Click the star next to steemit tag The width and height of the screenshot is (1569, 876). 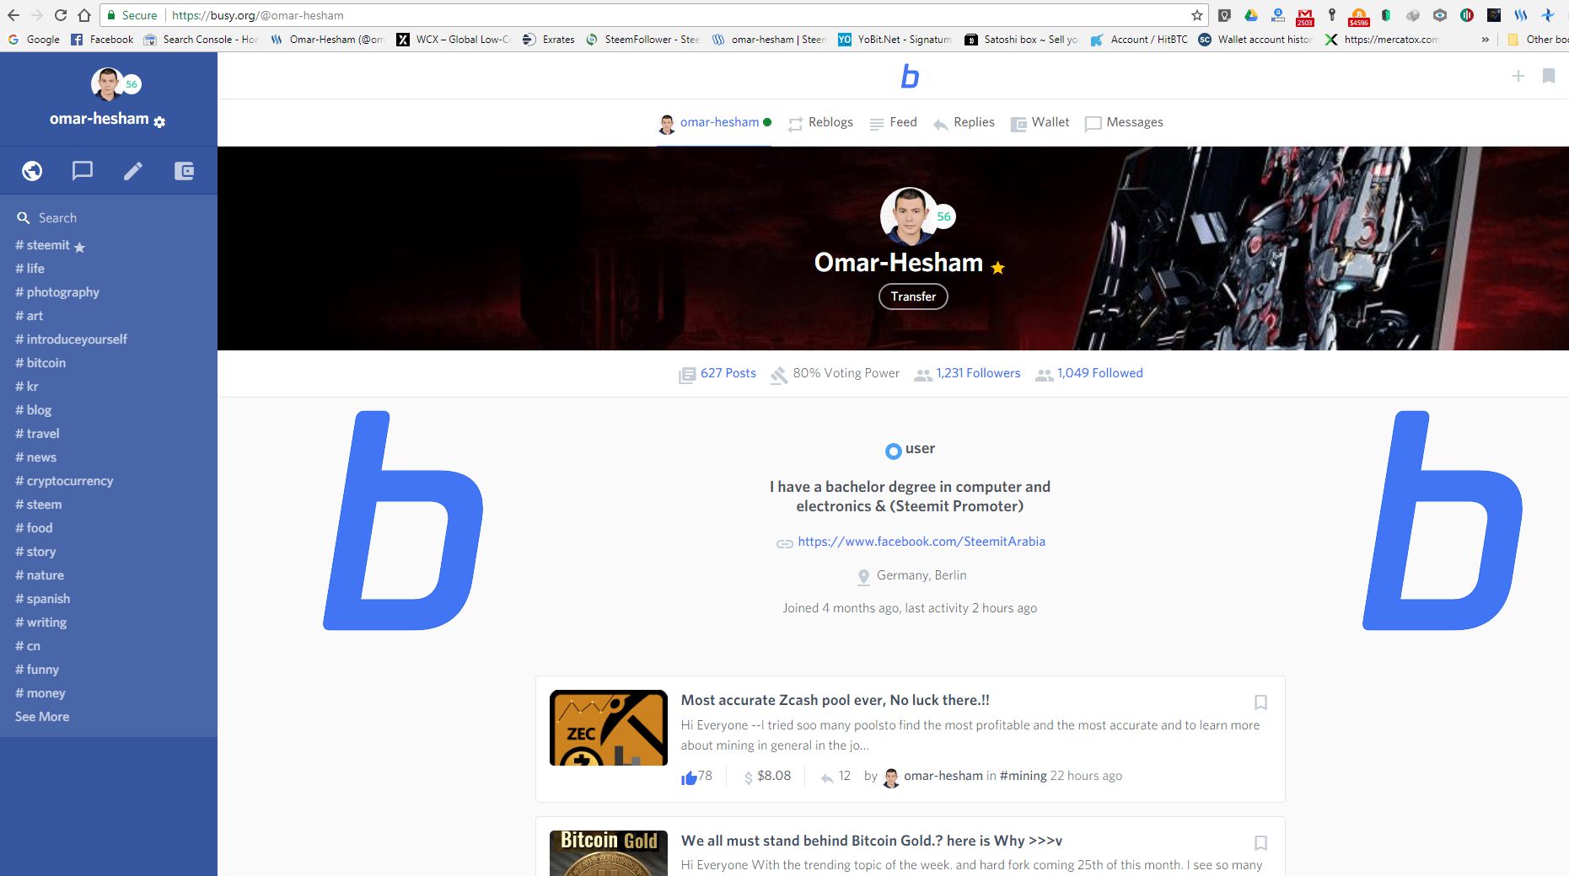click(79, 247)
